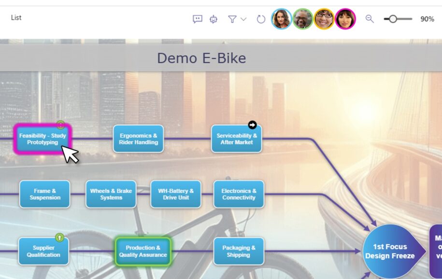Open the zoom percentage dropdown at 90%
The image size is (442, 279).
[428, 19]
